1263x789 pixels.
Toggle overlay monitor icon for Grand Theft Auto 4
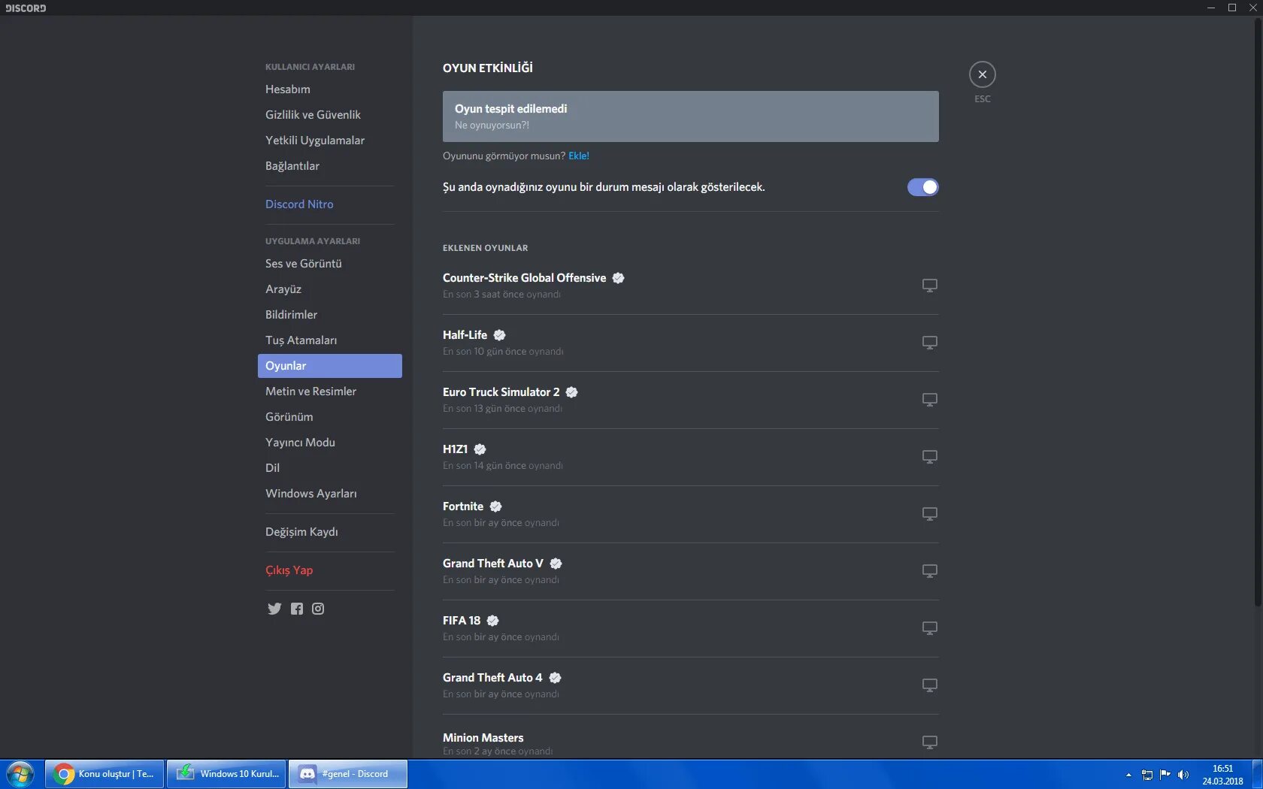coord(930,685)
